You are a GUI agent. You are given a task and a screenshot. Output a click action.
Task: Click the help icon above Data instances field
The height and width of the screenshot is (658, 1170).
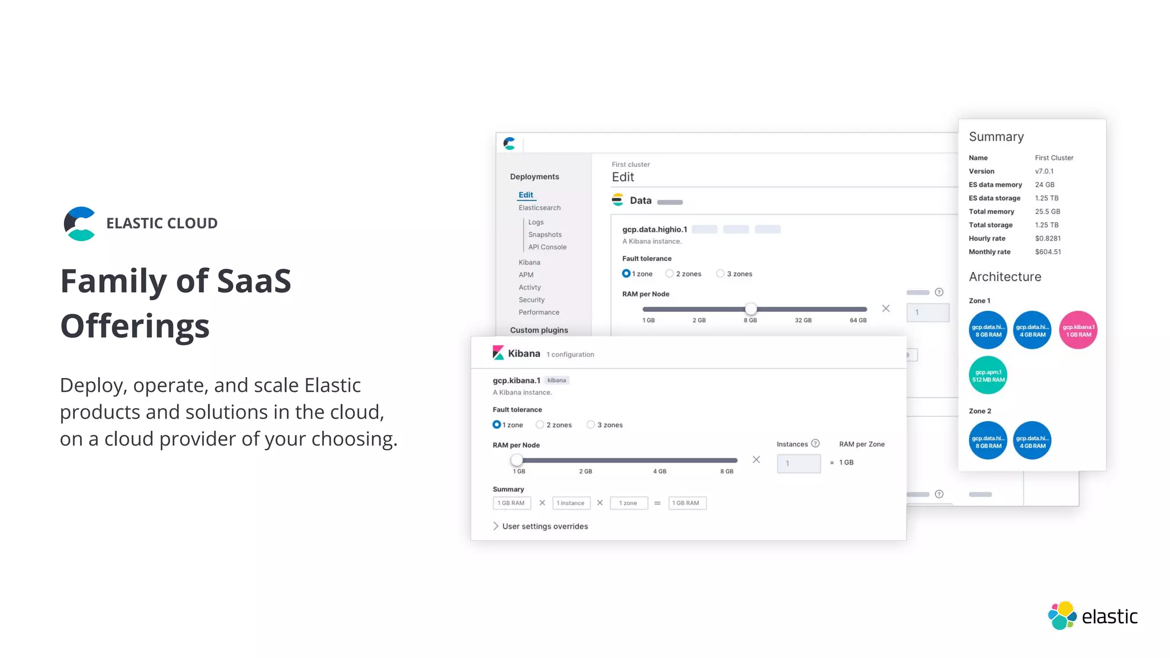pos(939,292)
